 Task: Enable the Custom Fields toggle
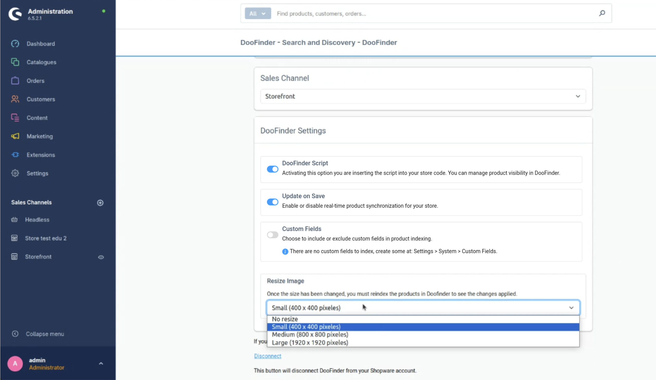[x=273, y=235]
